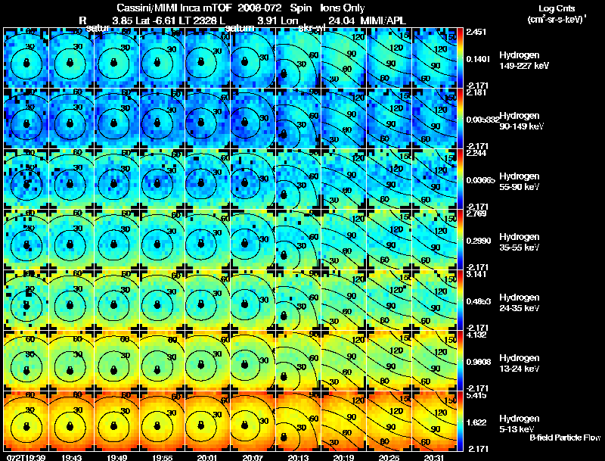Select the 072T19:39 time label
This screenshot has width=605, height=461.
point(26,457)
